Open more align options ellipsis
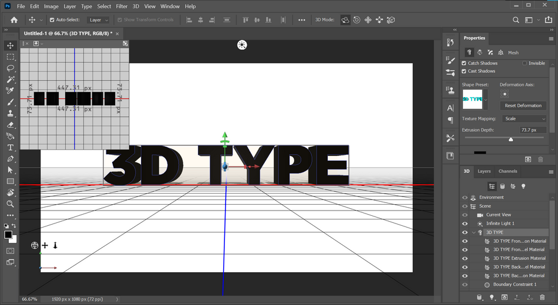558x305 pixels. [302, 20]
